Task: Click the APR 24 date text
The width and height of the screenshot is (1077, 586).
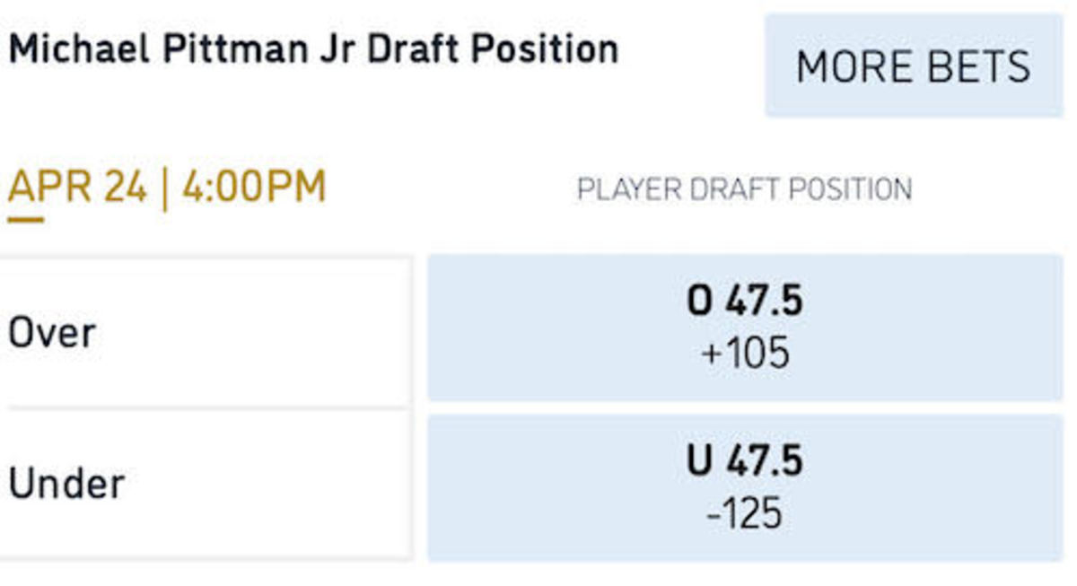Action: pos(77,188)
